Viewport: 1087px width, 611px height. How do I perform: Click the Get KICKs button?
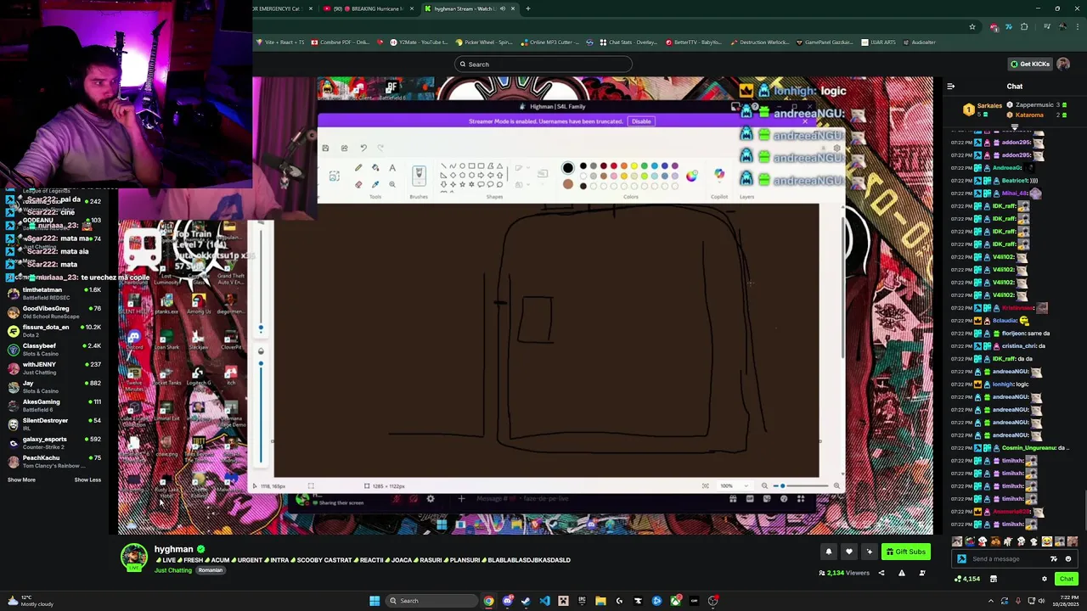[1029, 64]
